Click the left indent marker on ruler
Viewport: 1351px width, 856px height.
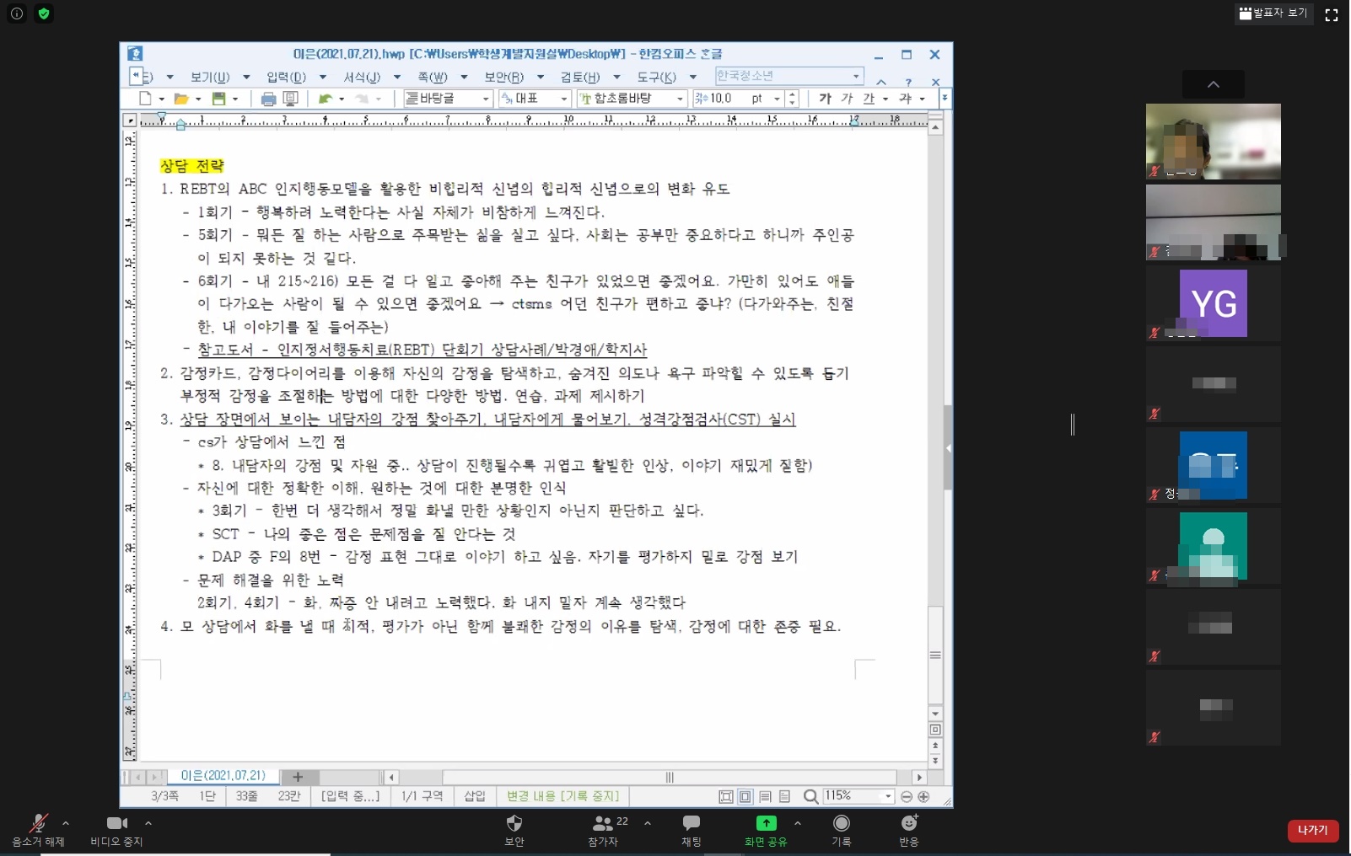click(180, 126)
